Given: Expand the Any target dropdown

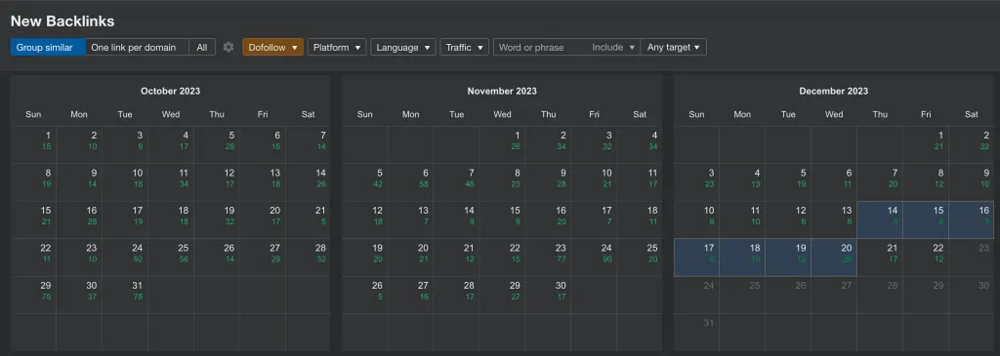Looking at the screenshot, I should point(674,47).
